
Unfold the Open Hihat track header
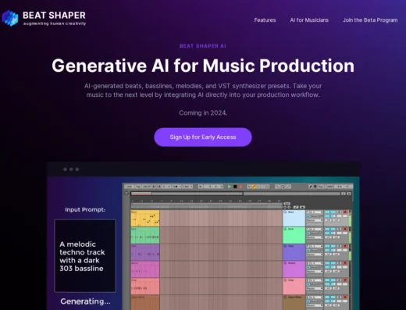pyautogui.click(x=285, y=297)
